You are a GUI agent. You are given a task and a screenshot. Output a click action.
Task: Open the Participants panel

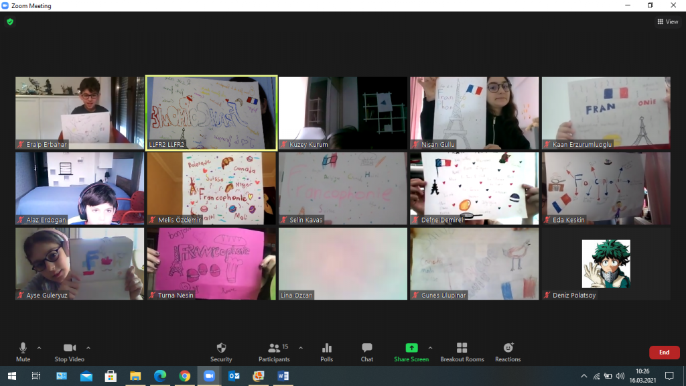coord(274,348)
